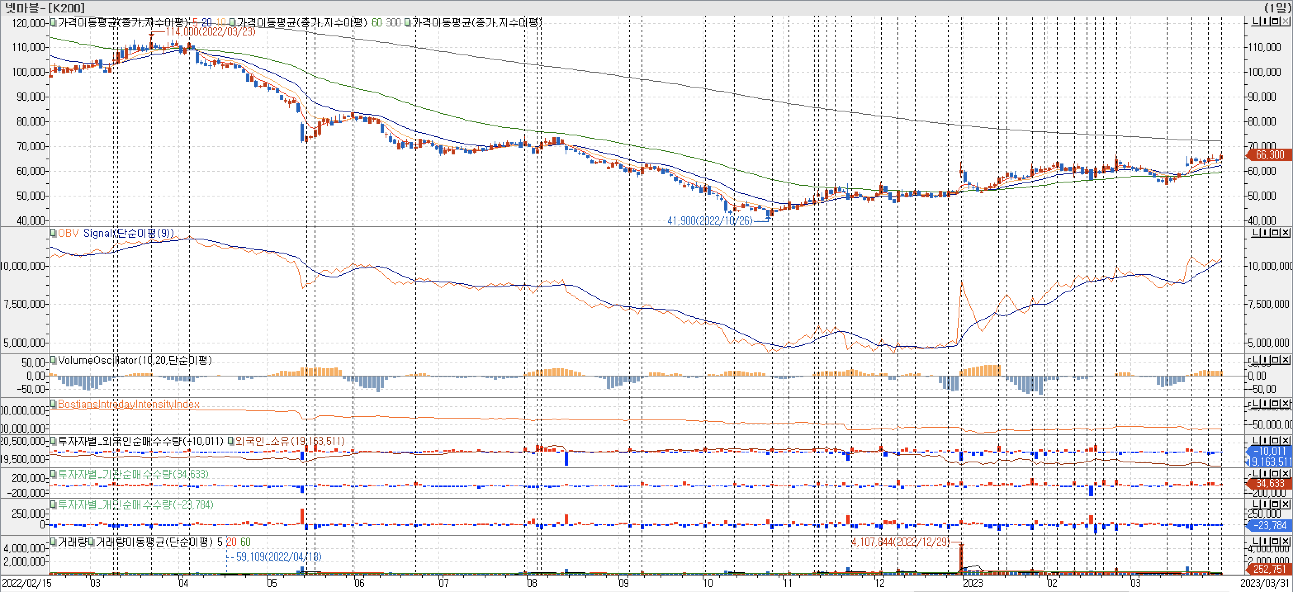The height and width of the screenshot is (592, 1293).
Task: Click the 66,300 current price tag
Action: coord(1269,155)
